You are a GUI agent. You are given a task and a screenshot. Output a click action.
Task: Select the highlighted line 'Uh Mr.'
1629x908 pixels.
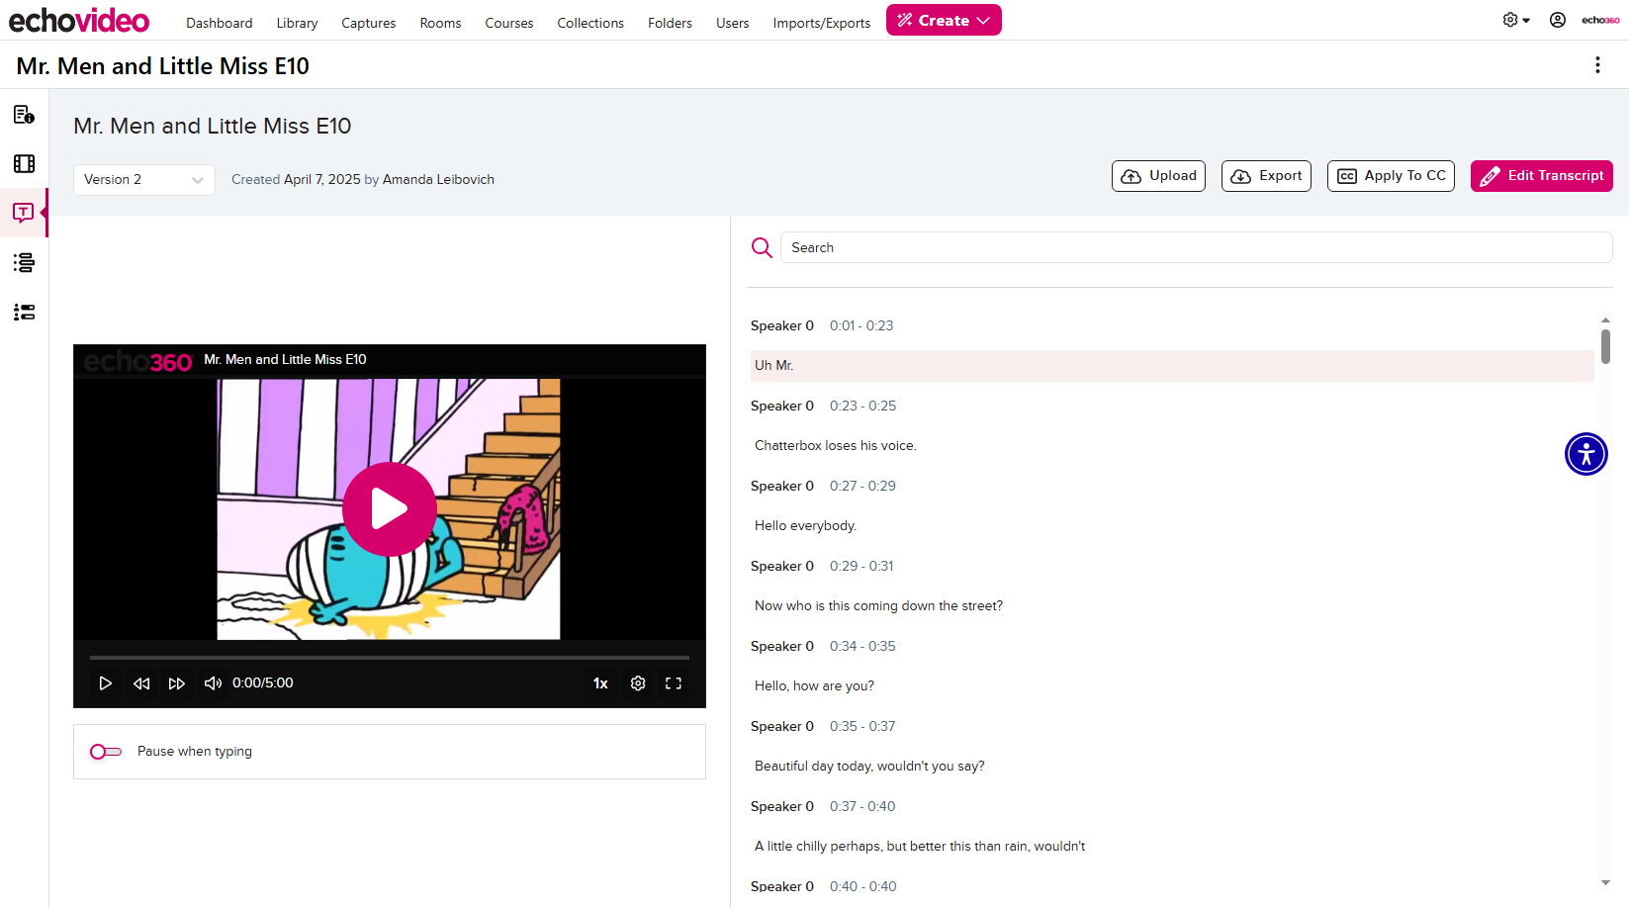pyautogui.click(x=1172, y=366)
